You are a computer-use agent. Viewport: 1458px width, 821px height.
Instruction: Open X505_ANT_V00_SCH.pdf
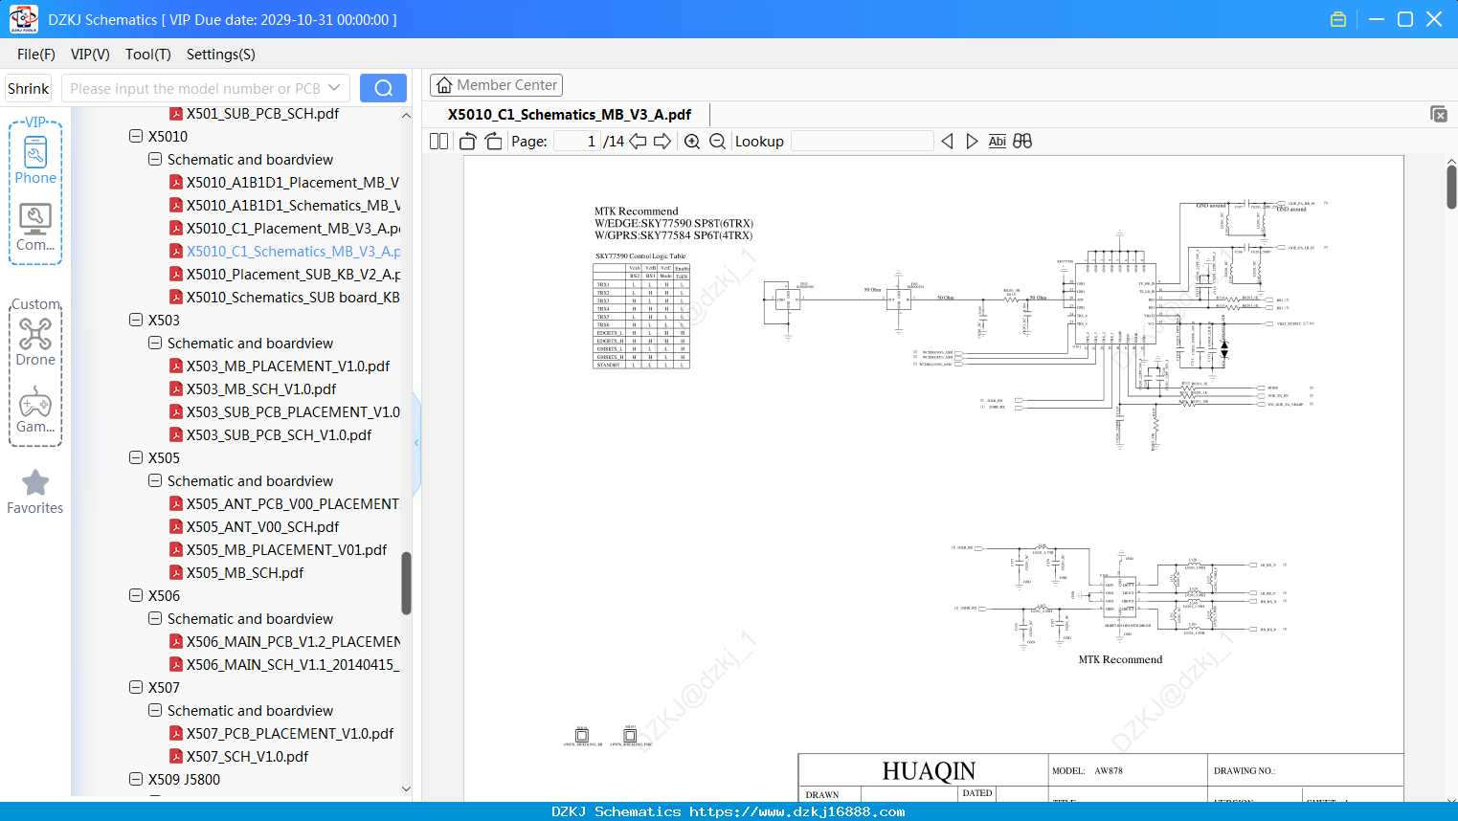pyautogui.click(x=255, y=527)
